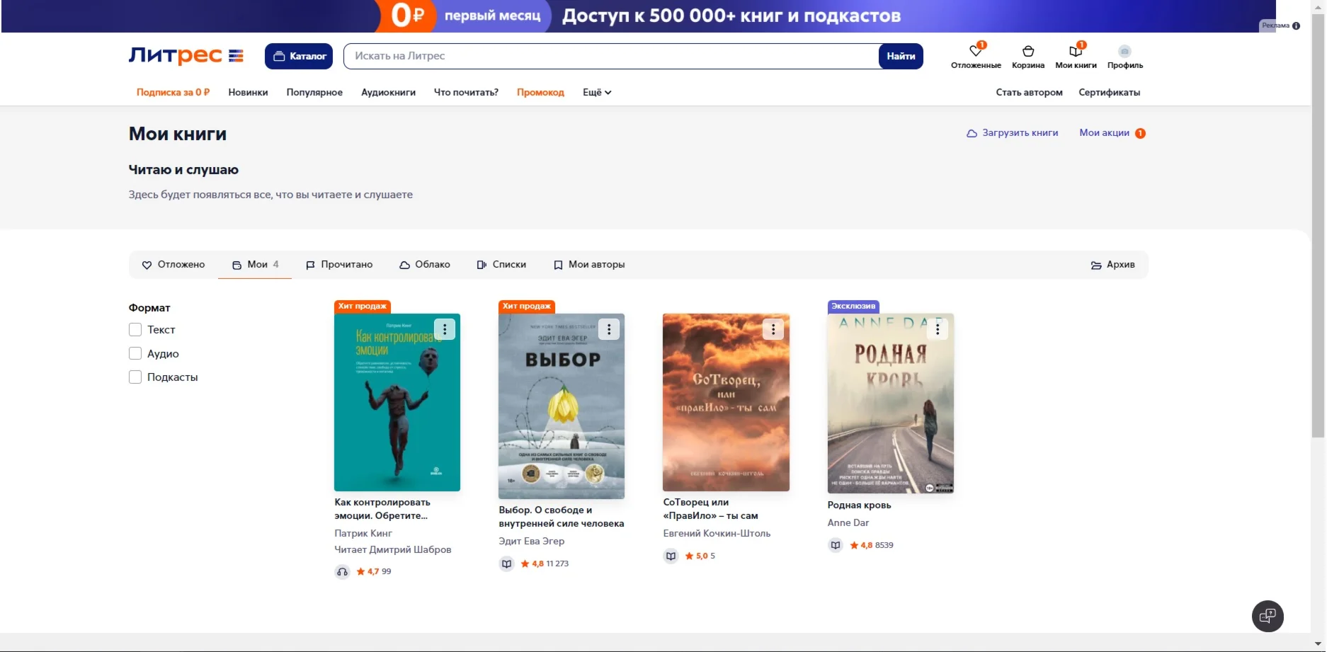Switch to the Прочитано tab
Viewport: 1327px width, 652px height.
(x=339, y=265)
